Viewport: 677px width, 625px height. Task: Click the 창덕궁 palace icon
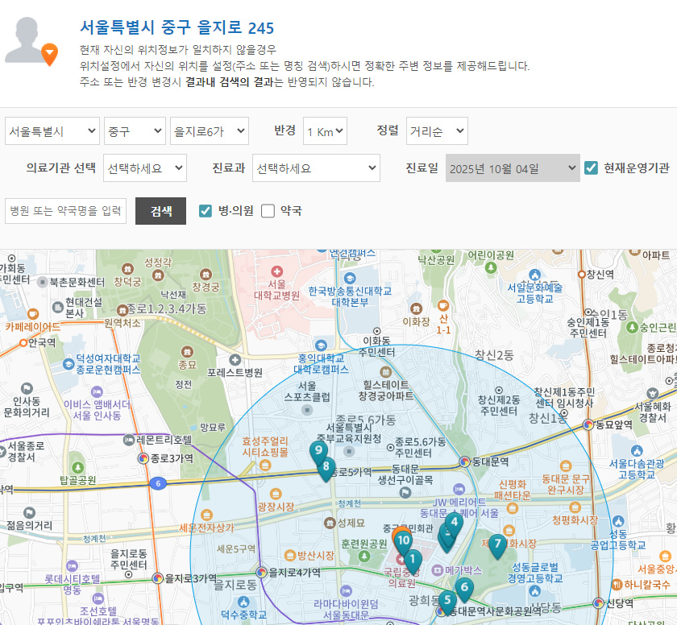click(x=127, y=269)
